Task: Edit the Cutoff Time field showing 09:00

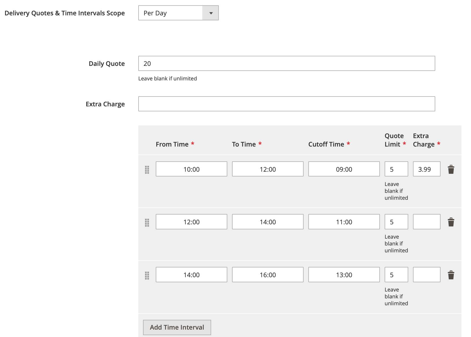Action: 344,169
